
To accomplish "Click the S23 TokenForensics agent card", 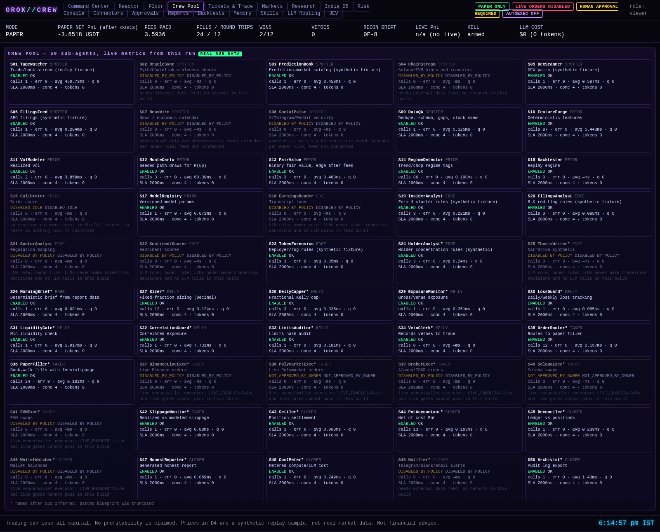I will point(330,262).
